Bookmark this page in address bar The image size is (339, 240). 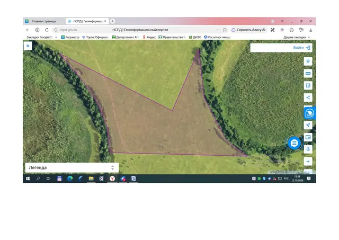(x=225, y=30)
